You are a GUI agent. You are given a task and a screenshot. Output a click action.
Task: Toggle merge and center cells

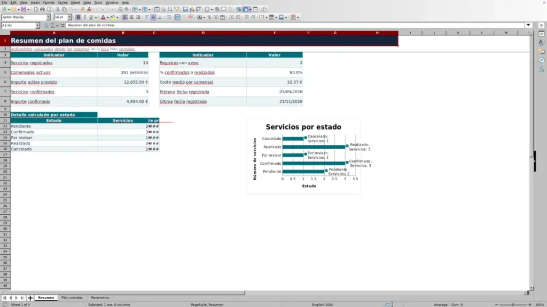177,18
